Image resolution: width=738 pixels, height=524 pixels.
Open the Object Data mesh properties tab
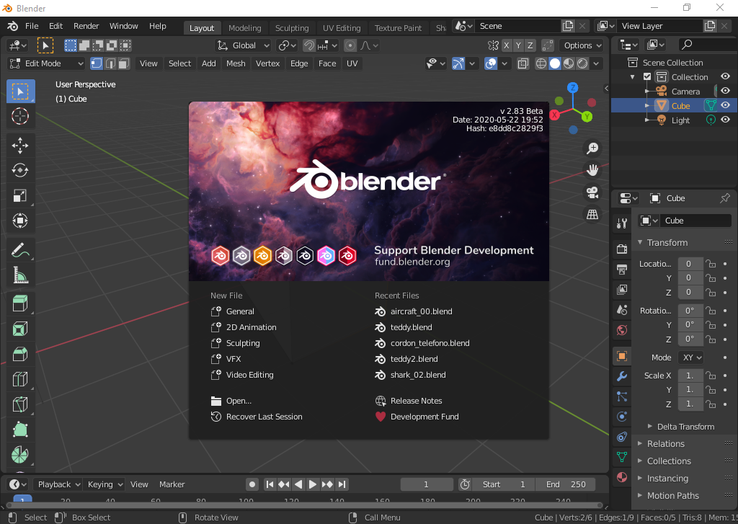coord(622,457)
